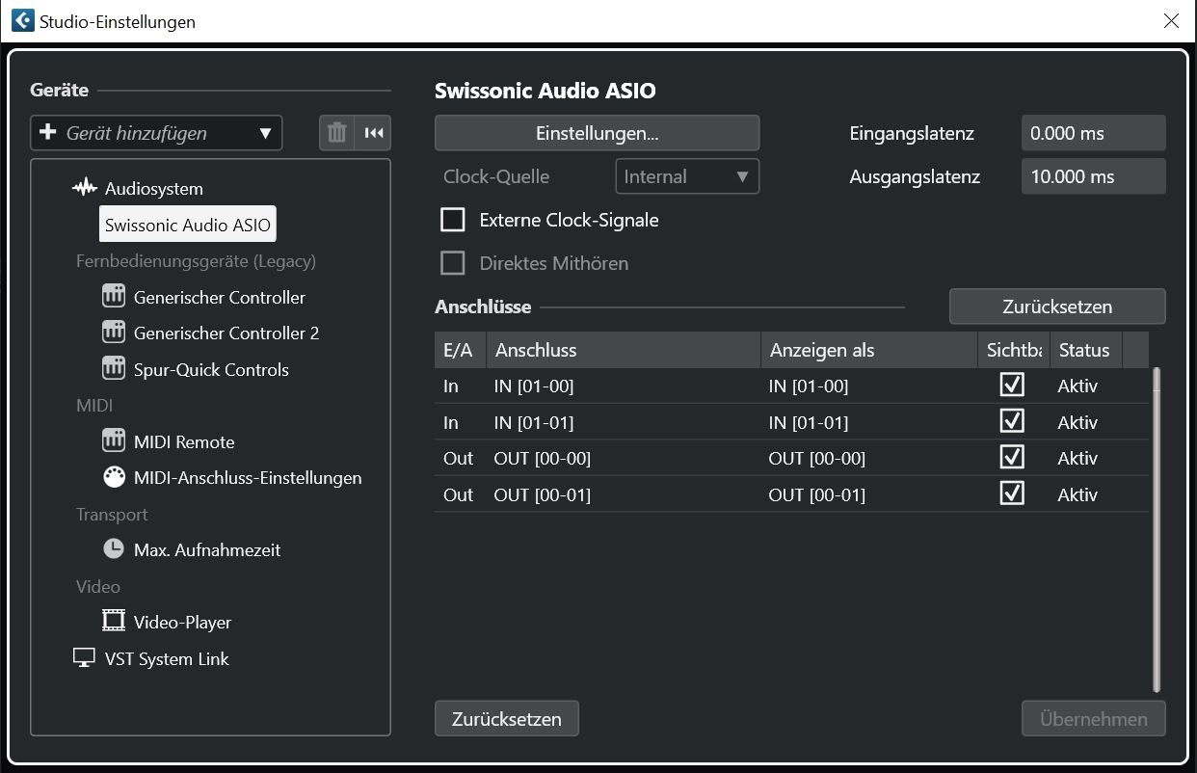
Task: Open Max. Aufnahmezeit settings
Action: (x=207, y=549)
